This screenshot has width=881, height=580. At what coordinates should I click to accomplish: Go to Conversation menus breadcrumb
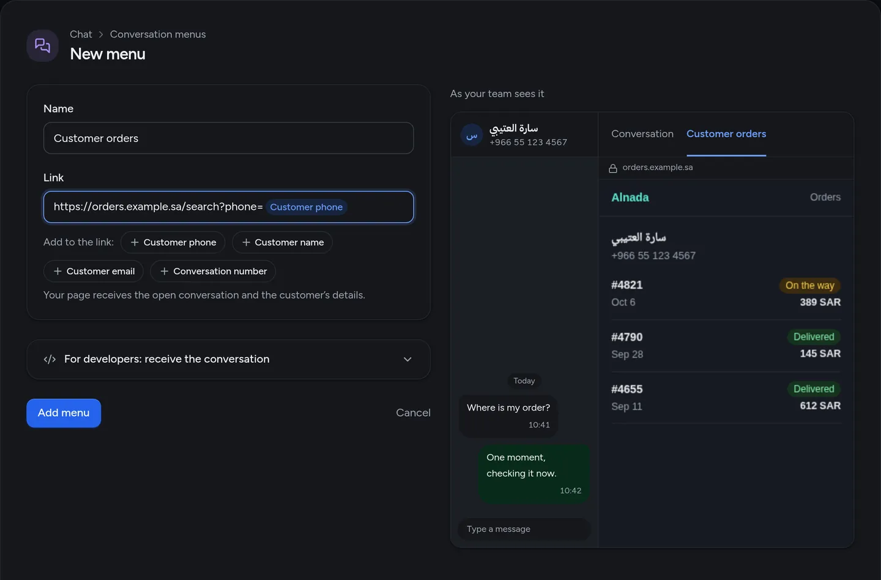click(x=158, y=34)
